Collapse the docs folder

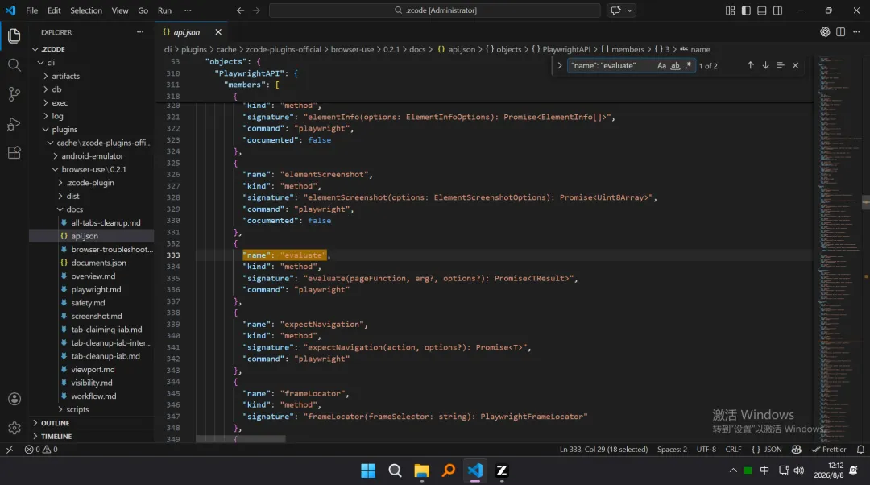click(60, 209)
